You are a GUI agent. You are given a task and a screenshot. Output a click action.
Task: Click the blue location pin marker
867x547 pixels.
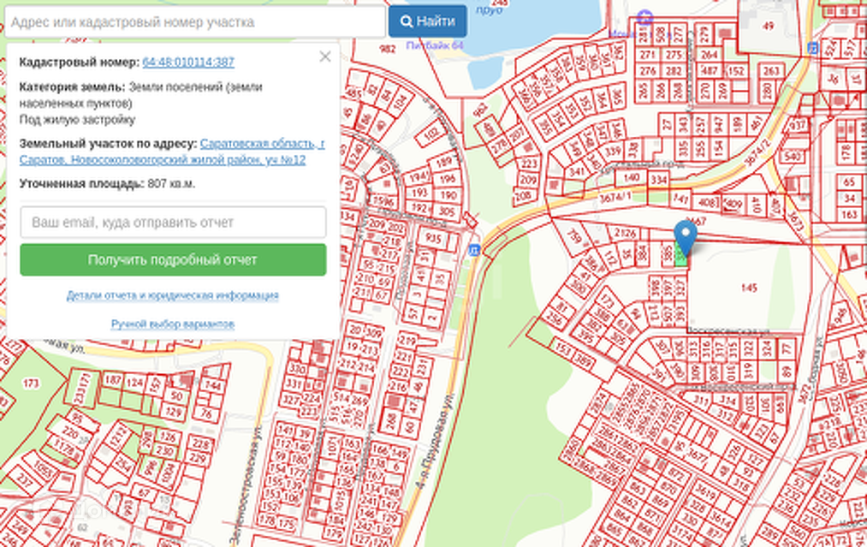686,235
